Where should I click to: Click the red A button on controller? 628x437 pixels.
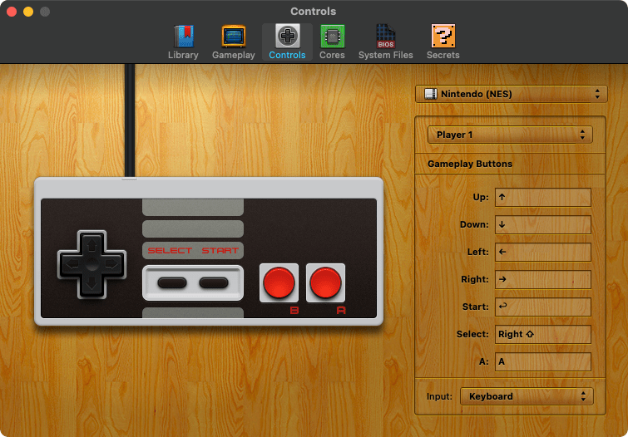pos(325,284)
